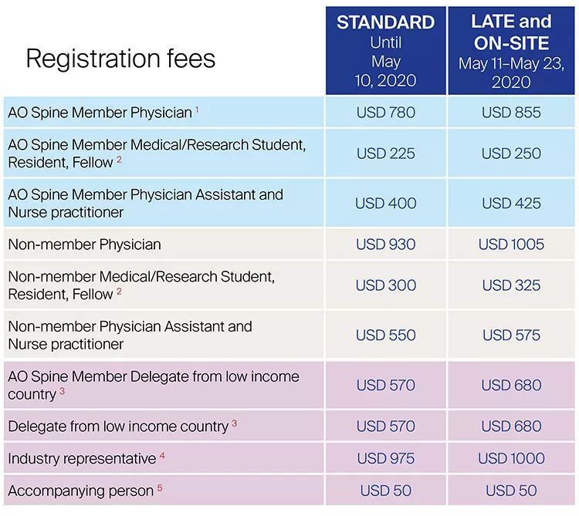The height and width of the screenshot is (516, 579).
Task: Click the LATE and ON-SITE column header
Action: (511, 51)
